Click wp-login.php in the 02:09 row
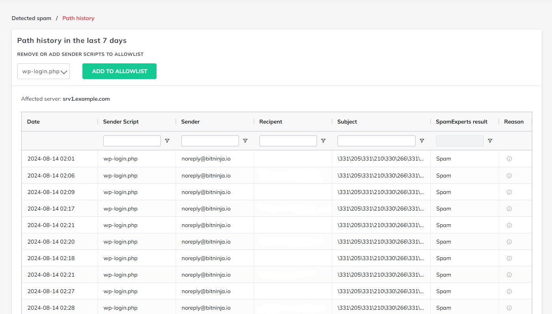552x314 pixels. [121, 192]
